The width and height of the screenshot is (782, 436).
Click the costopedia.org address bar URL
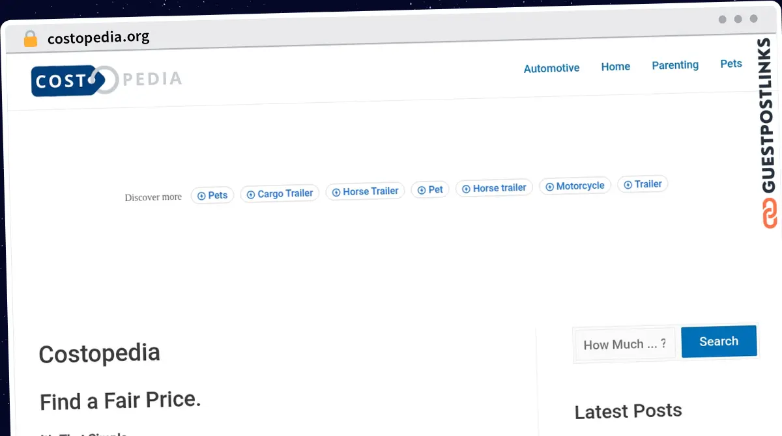tap(98, 38)
